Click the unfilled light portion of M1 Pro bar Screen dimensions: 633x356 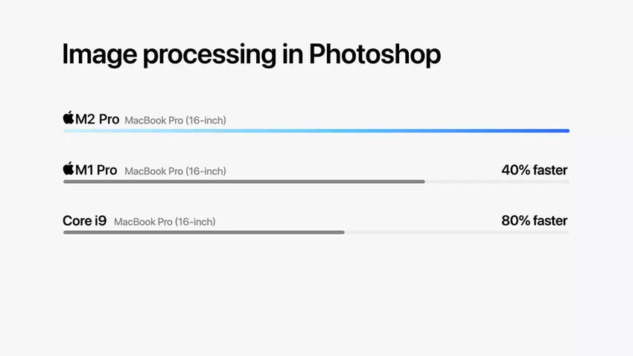tap(497, 182)
